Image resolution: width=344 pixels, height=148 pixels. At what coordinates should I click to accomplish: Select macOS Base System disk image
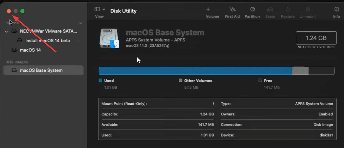pyautogui.click(x=43, y=70)
